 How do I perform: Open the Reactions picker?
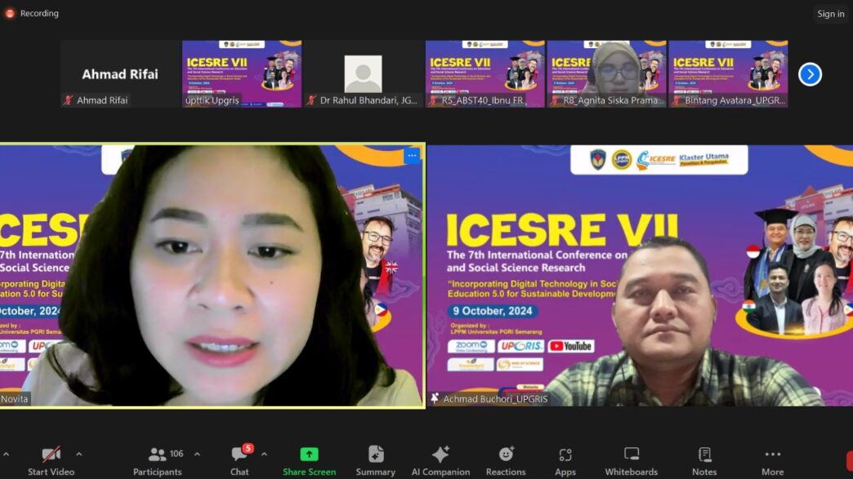pos(506,455)
